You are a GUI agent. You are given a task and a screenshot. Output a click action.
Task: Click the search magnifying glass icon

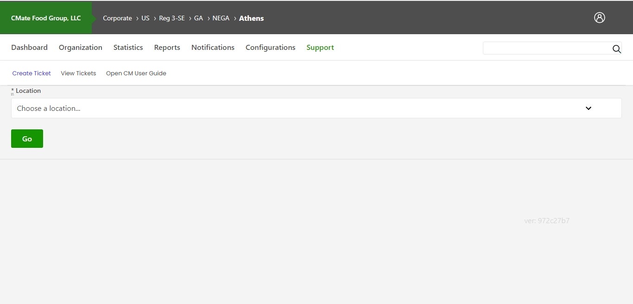616,49
